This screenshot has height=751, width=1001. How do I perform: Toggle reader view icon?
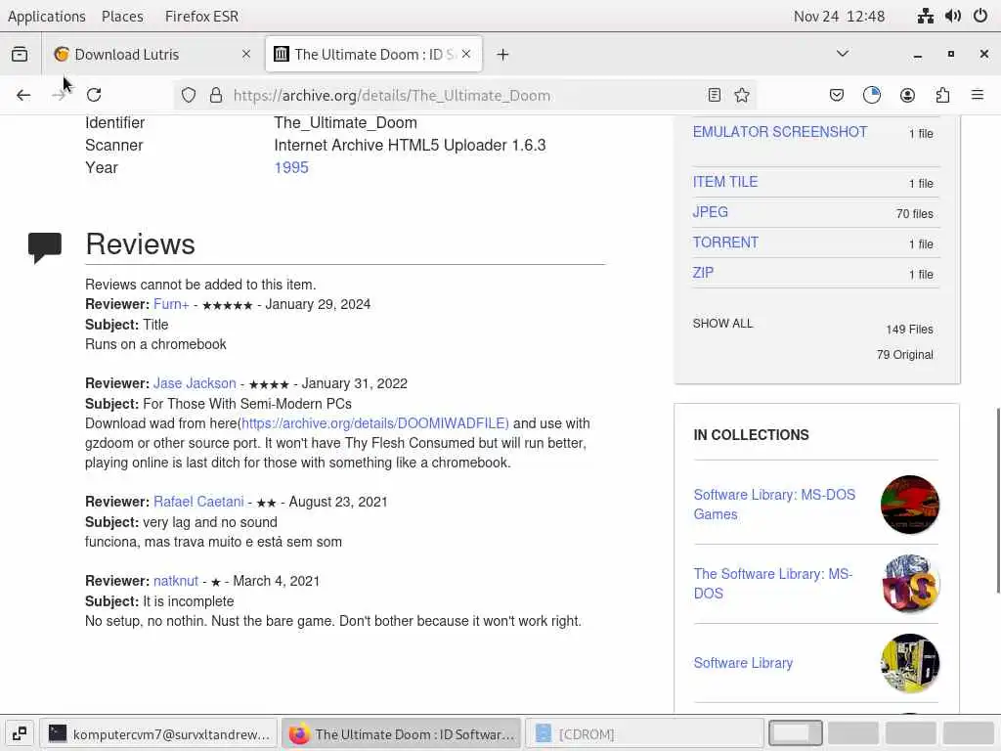(715, 95)
